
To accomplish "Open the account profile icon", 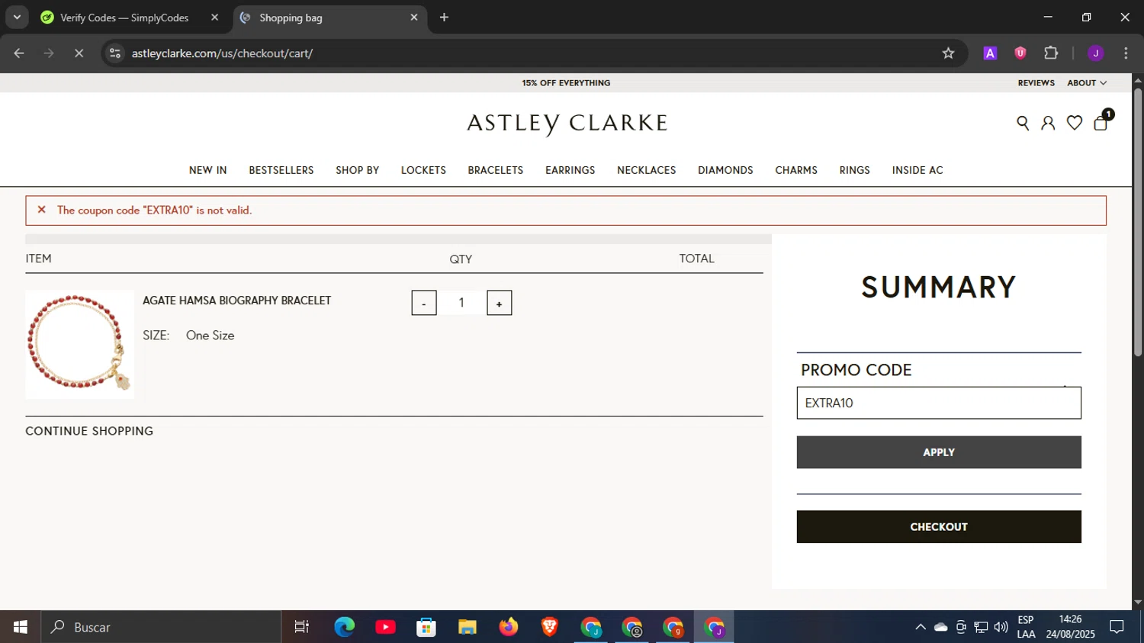I will tap(1048, 123).
